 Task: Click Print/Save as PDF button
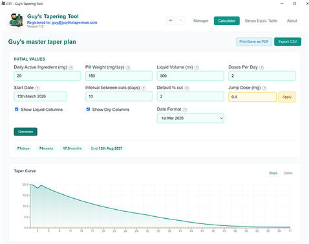[x=254, y=42]
